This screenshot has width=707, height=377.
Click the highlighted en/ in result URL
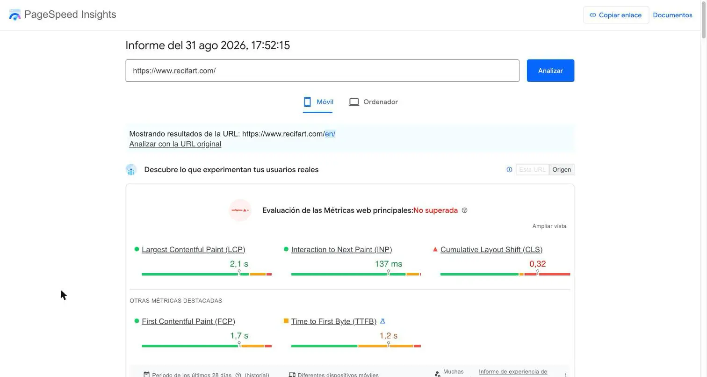point(330,134)
